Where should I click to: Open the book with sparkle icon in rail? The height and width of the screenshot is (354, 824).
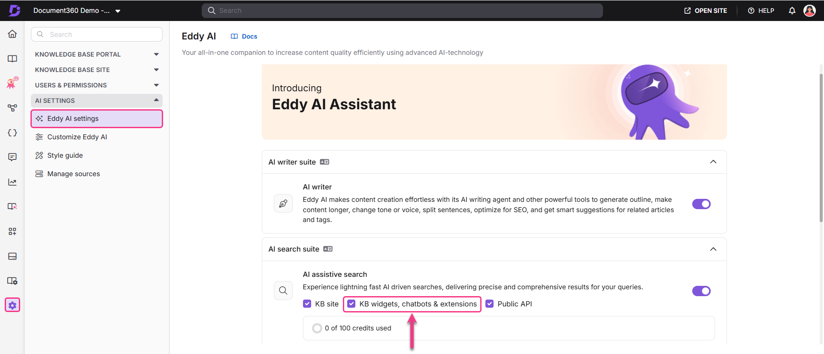click(x=12, y=207)
